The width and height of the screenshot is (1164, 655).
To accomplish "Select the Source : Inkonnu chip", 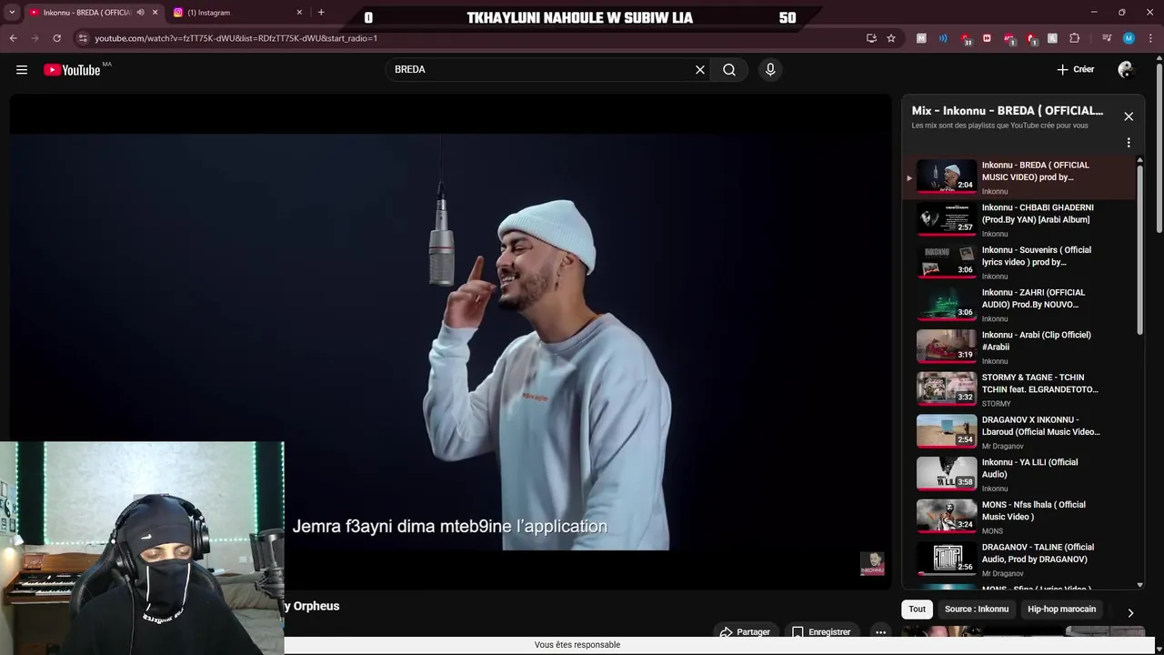I will coord(977,610).
